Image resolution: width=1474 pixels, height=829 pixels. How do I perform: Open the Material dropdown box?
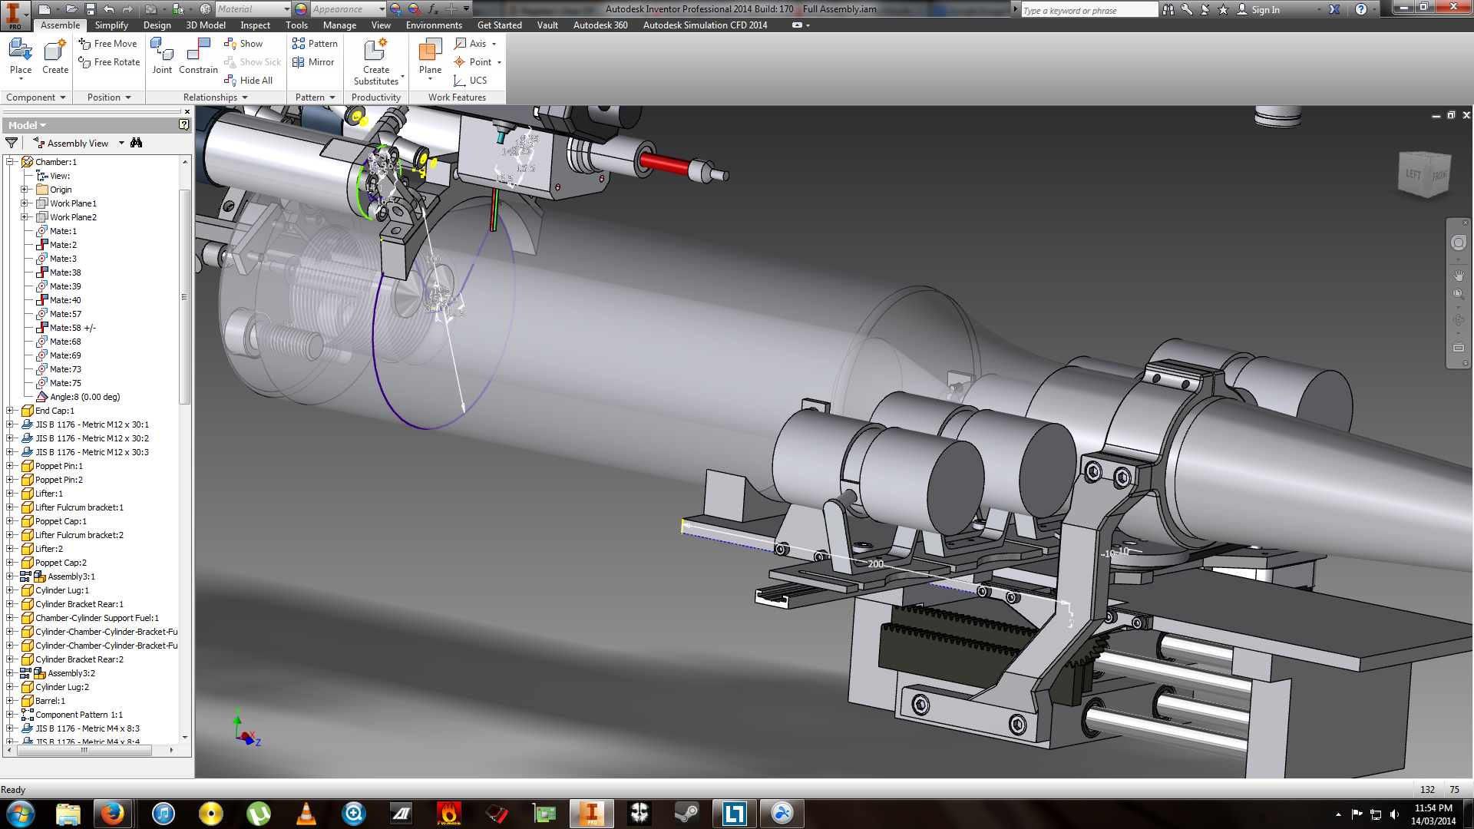pyautogui.click(x=286, y=9)
